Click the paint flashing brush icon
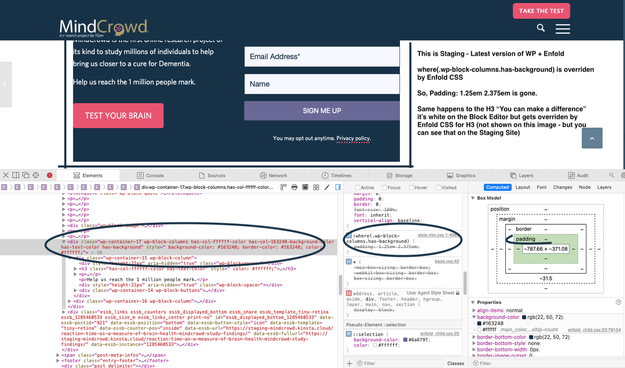625x368 pixels. (327, 187)
